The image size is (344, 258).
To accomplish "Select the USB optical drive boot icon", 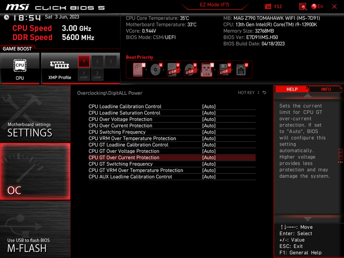I will click(x=190, y=69).
